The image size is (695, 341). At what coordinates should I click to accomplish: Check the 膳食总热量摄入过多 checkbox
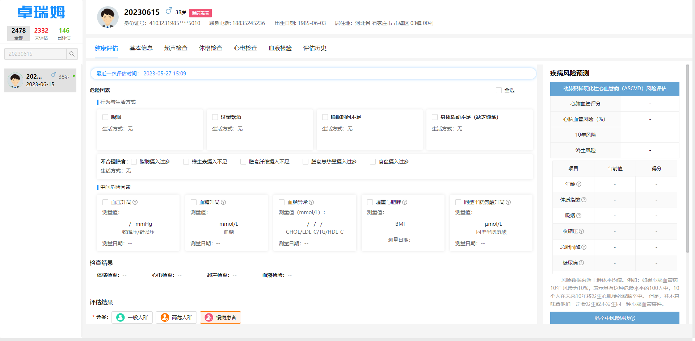point(306,162)
